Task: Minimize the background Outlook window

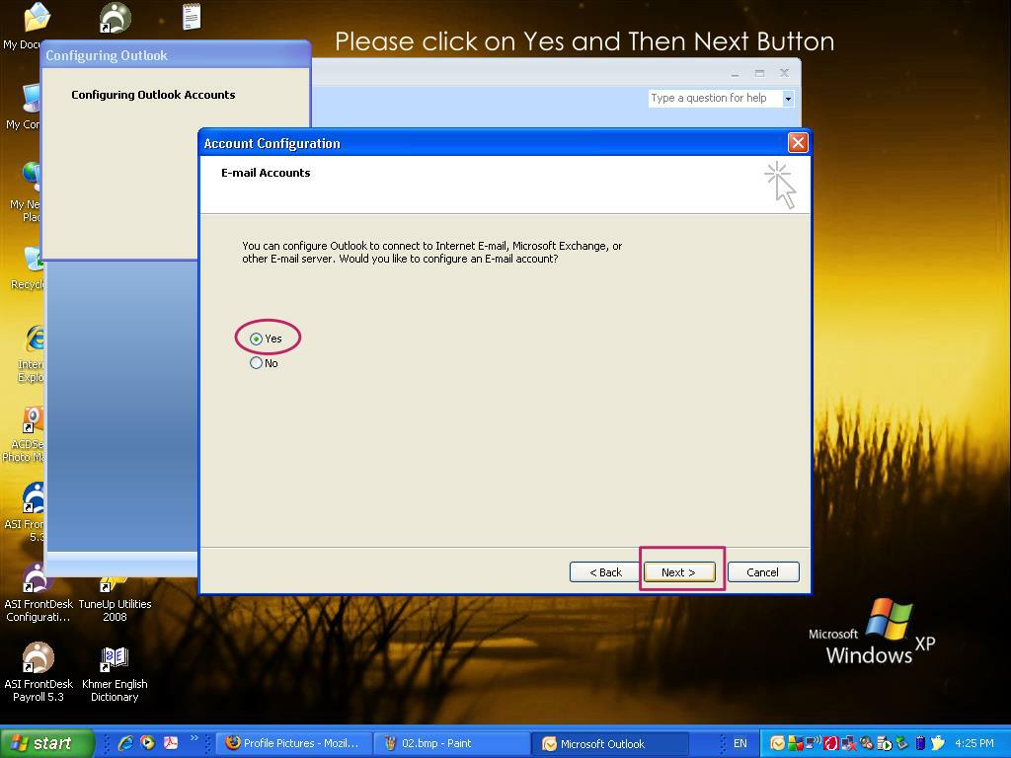Action: 735,73
